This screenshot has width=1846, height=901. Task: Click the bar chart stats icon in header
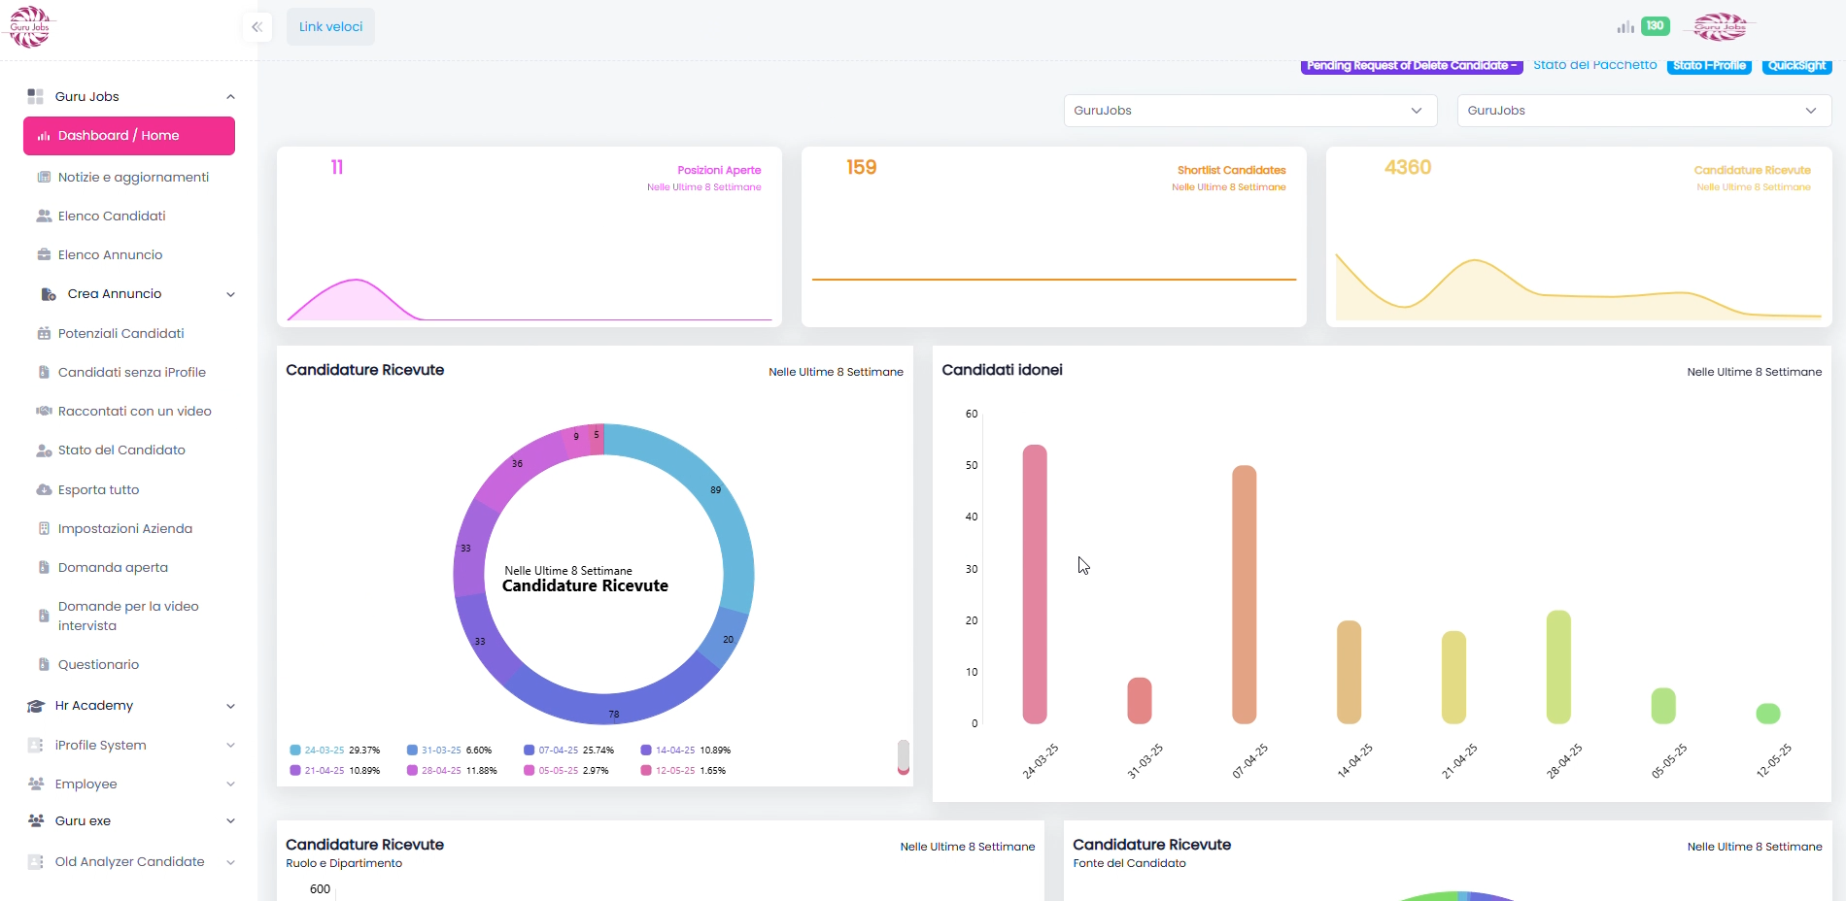(1625, 27)
